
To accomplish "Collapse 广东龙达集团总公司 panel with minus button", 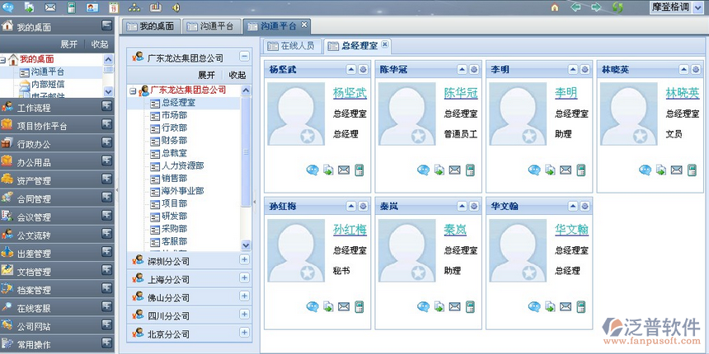I will tap(244, 57).
